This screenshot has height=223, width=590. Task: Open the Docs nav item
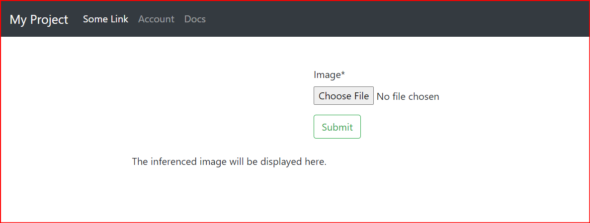tap(195, 19)
